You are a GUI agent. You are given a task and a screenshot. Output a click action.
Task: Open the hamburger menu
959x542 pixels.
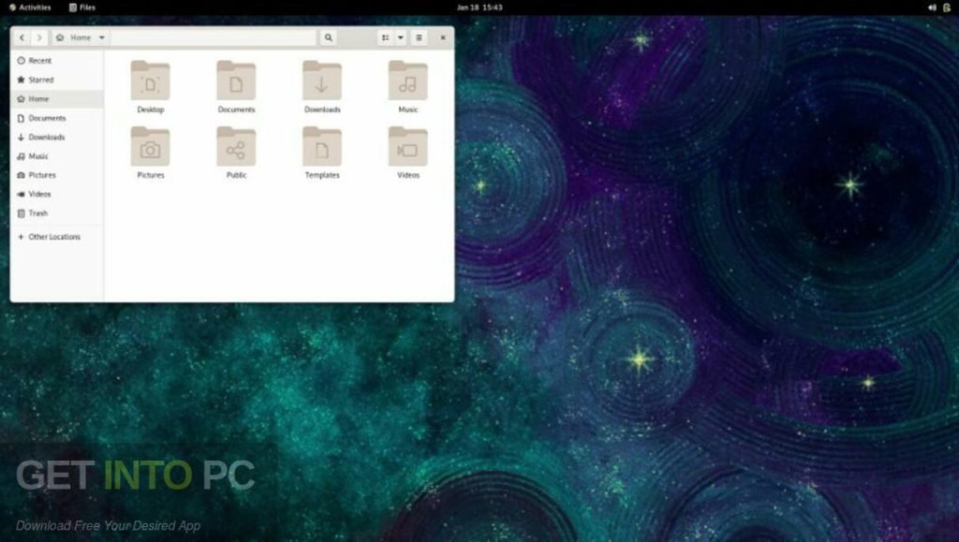pos(419,37)
